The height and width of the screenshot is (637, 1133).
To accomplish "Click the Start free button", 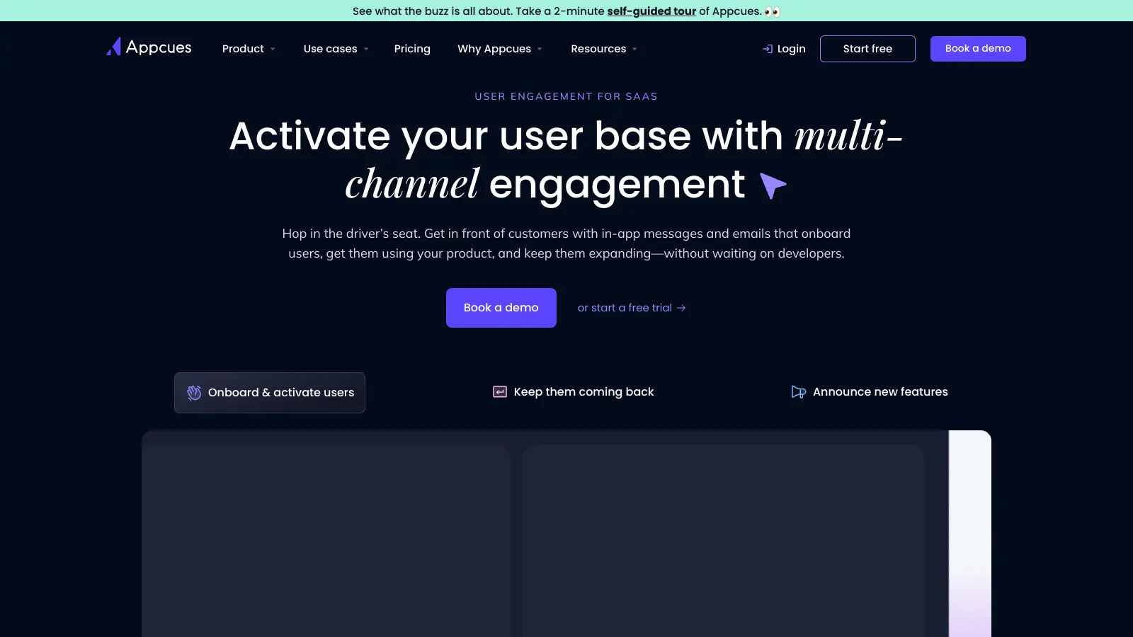I will (867, 48).
